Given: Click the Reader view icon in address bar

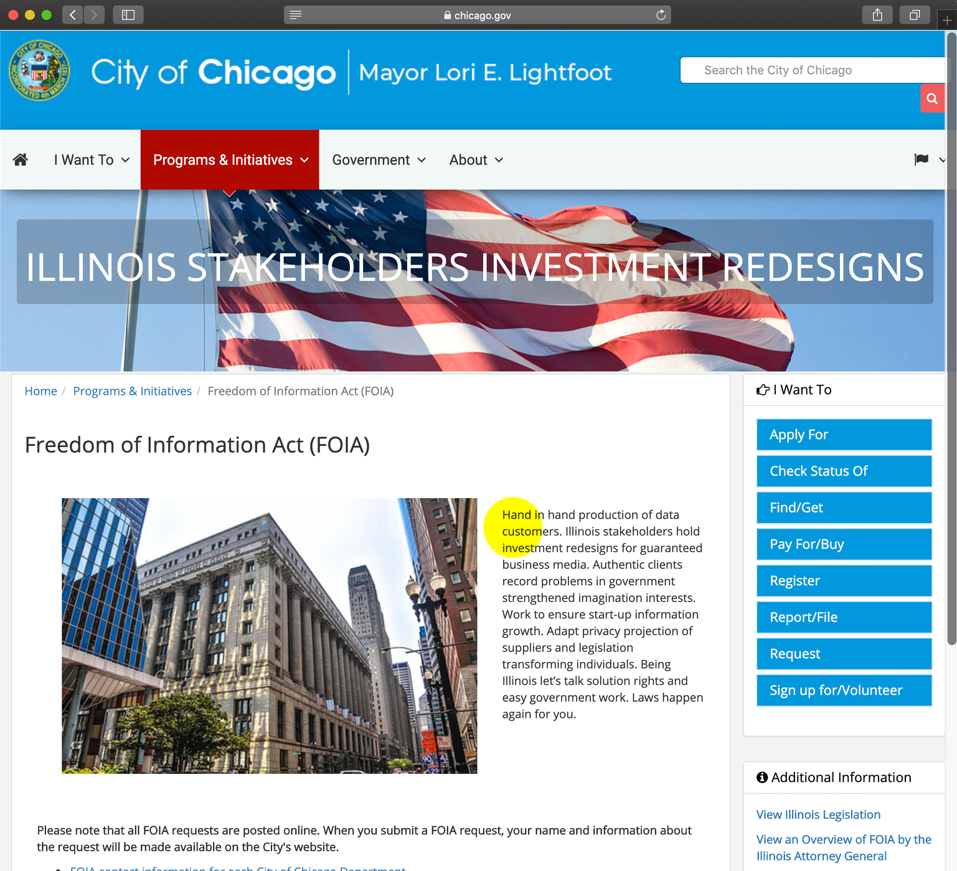Looking at the screenshot, I should point(296,15).
